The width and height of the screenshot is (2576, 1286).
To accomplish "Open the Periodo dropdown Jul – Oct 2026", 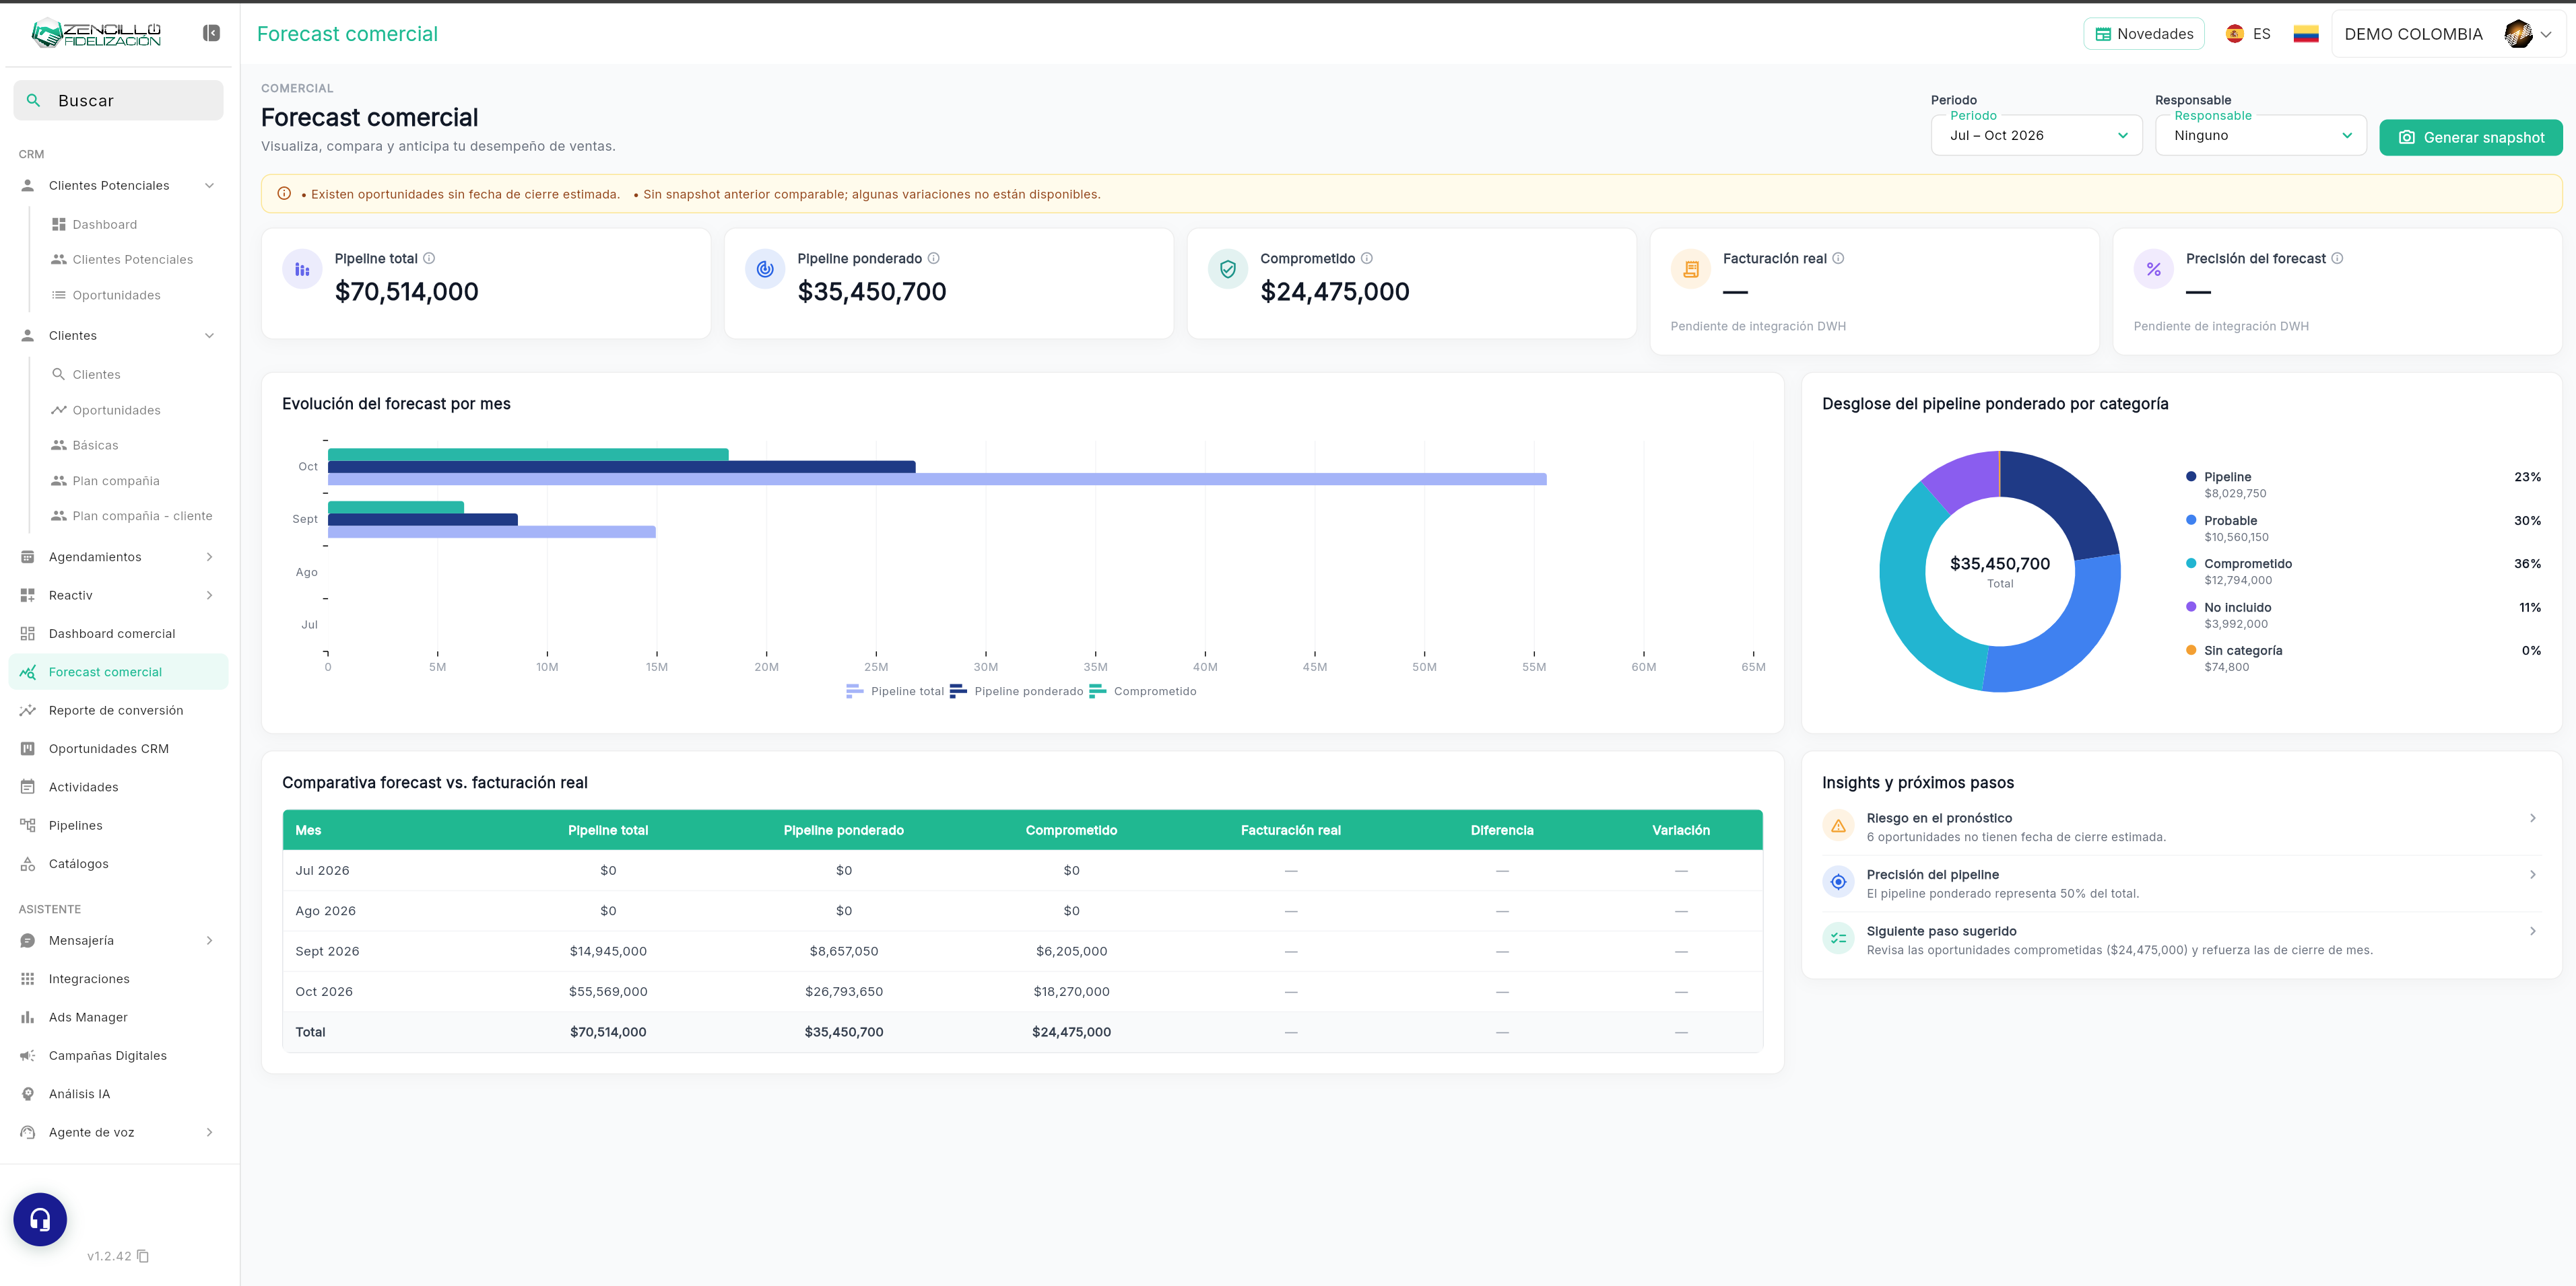I will [2036, 136].
